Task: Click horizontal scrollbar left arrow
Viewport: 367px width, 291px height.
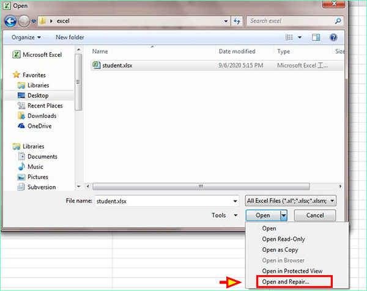Action: coord(87,186)
